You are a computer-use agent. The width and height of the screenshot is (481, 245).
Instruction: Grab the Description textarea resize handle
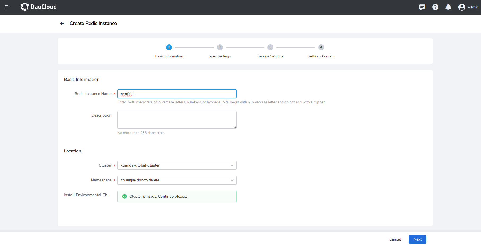(x=235, y=127)
